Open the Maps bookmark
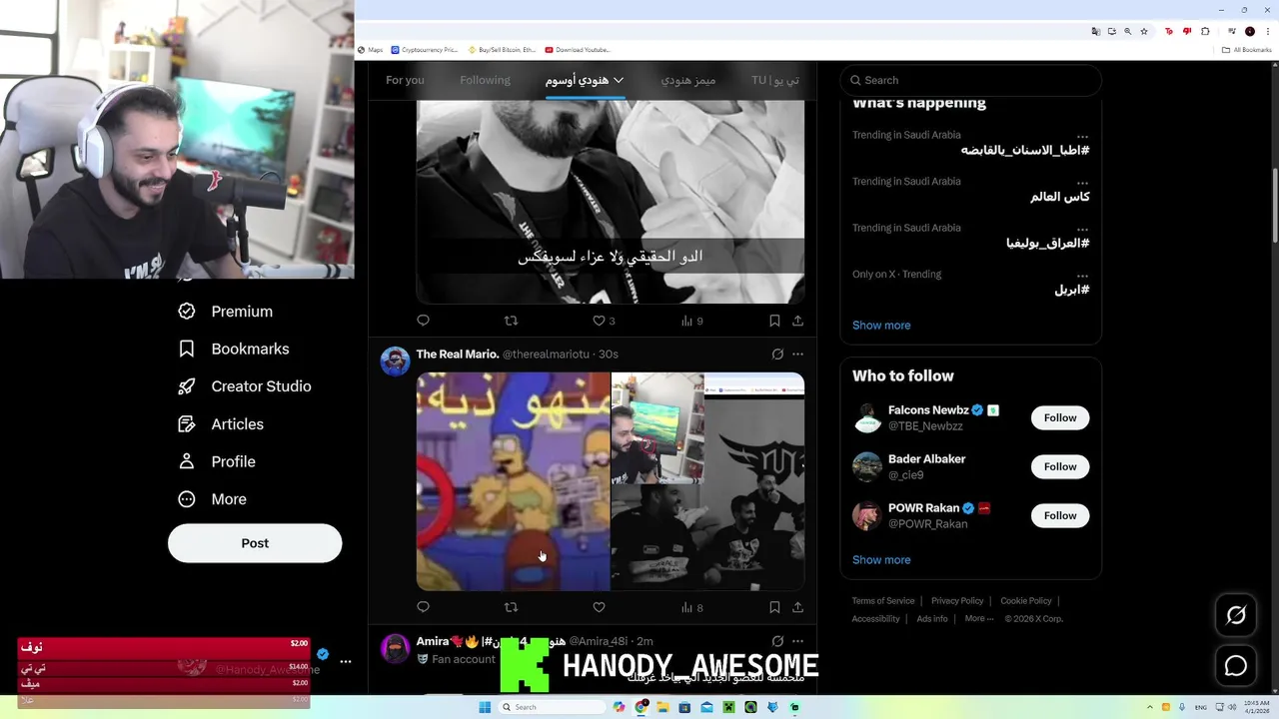The width and height of the screenshot is (1279, 719). coord(371,50)
